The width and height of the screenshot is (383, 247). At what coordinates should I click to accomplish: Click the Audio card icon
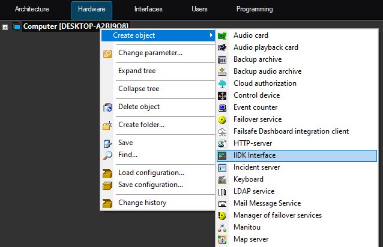[222, 36]
